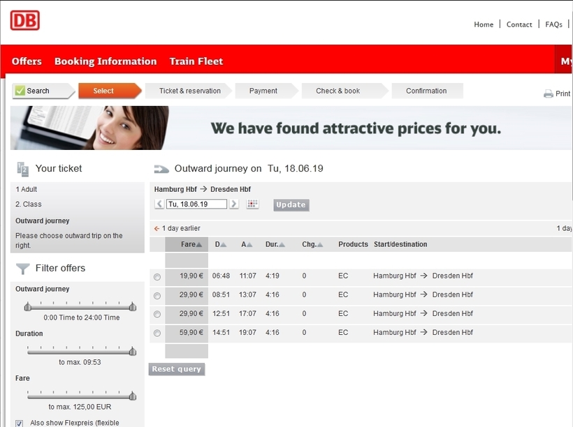Image resolution: width=573 pixels, height=427 pixels.
Task: Click the printer icon next to Print
Action: (x=548, y=93)
